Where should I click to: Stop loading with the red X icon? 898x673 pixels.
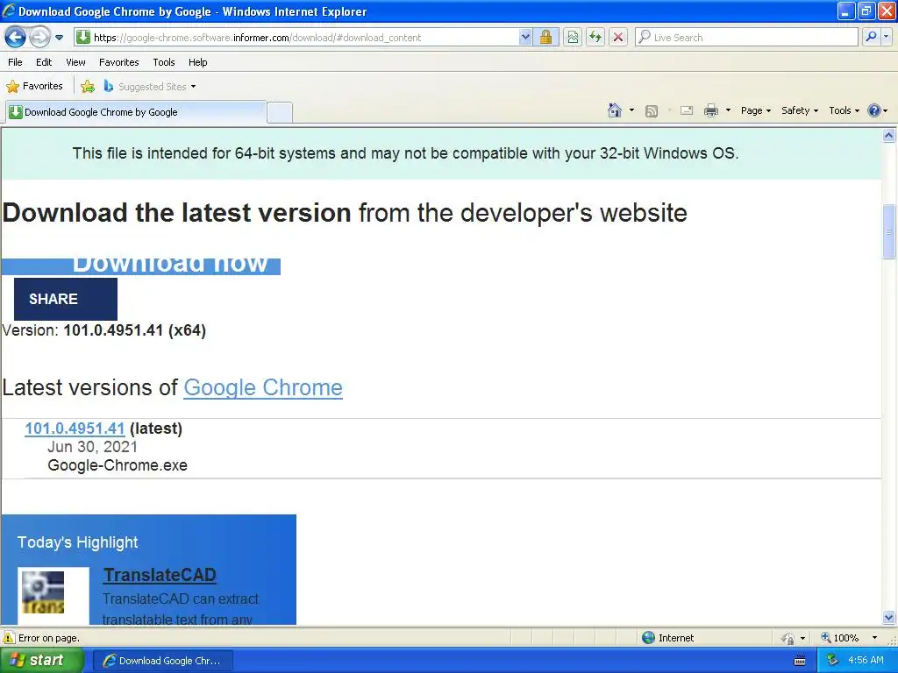[618, 38]
